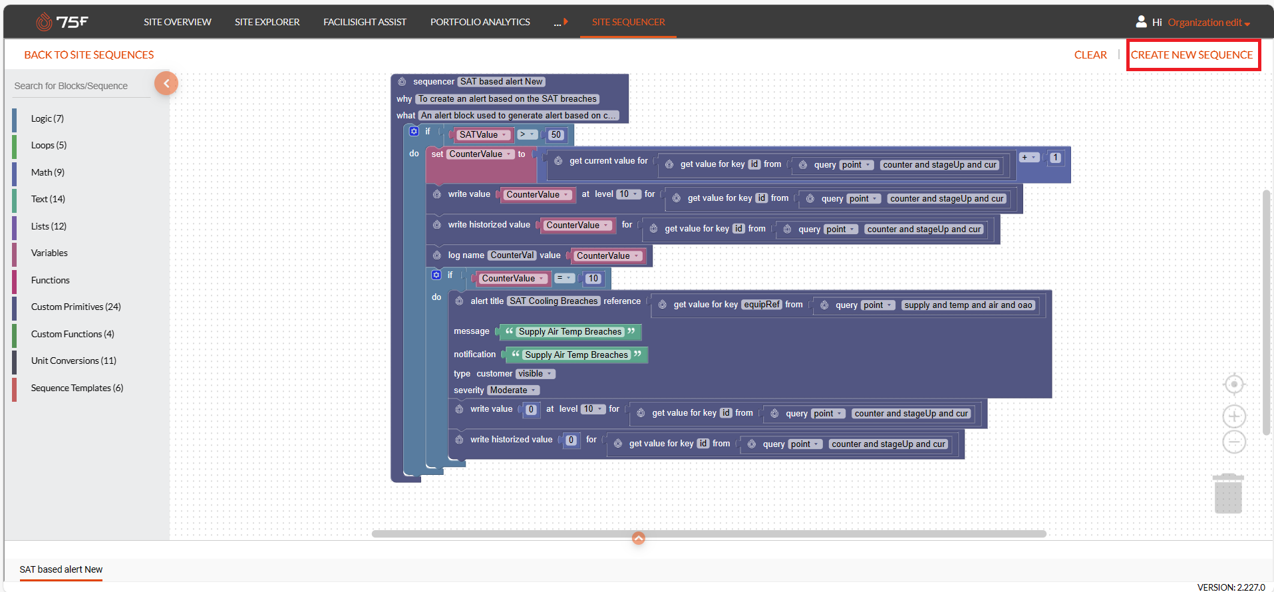
Task: Select the 'SAT based alert New' bottom tab
Action: 61,569
